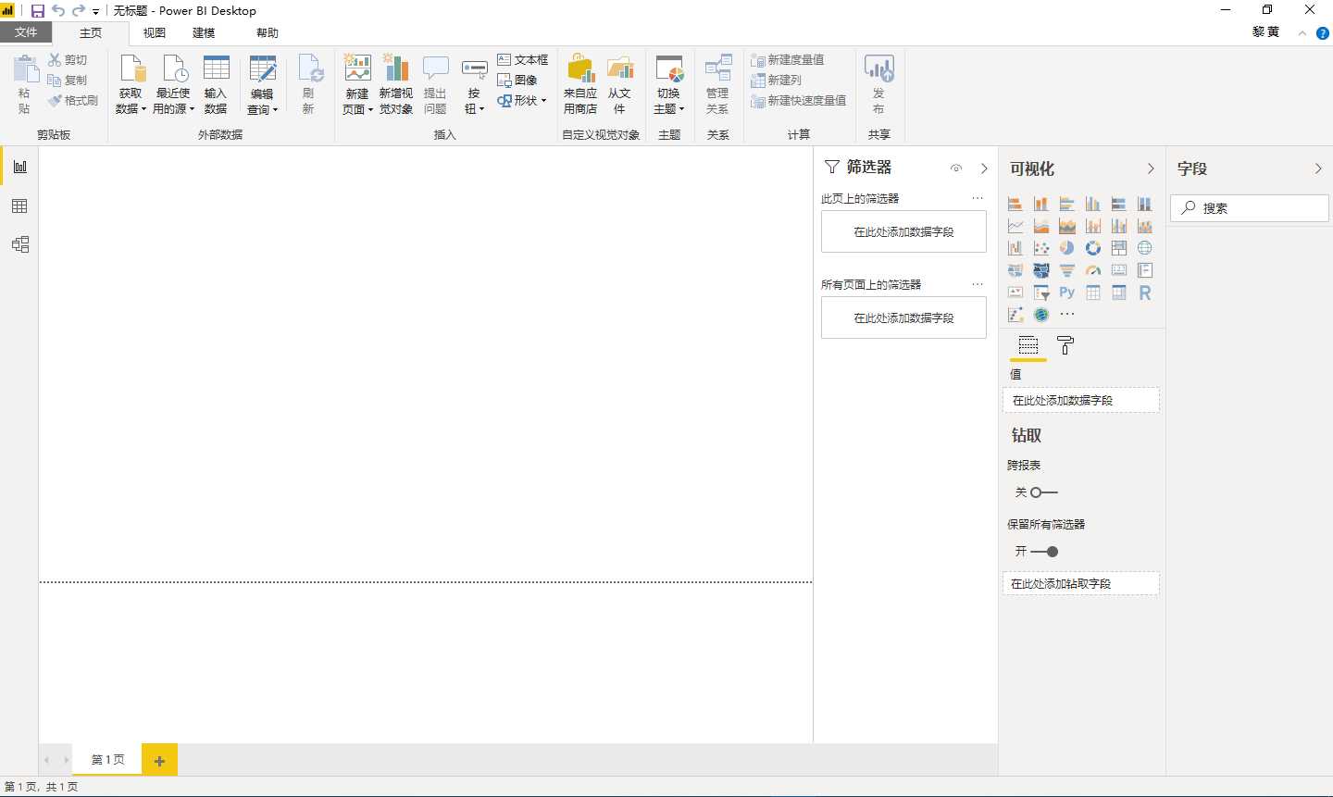The width and height of the screenshot is (1333, 797).
Task: Select the donut chart visual
Action: click(1093, 248)
